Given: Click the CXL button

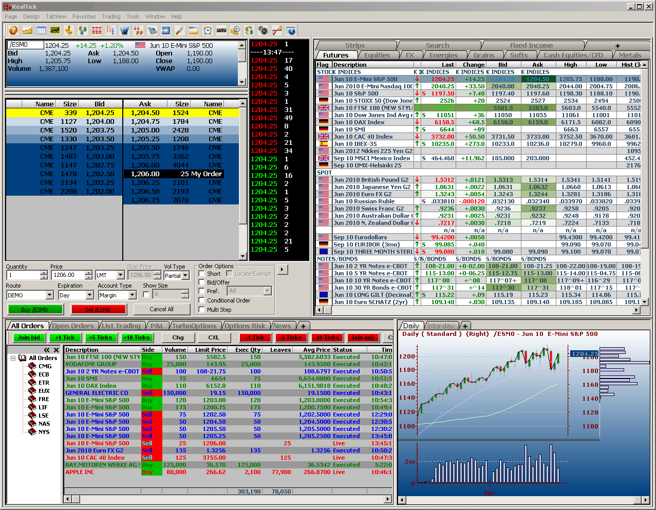Looking at the screenshot, I should tap(214, 337).
